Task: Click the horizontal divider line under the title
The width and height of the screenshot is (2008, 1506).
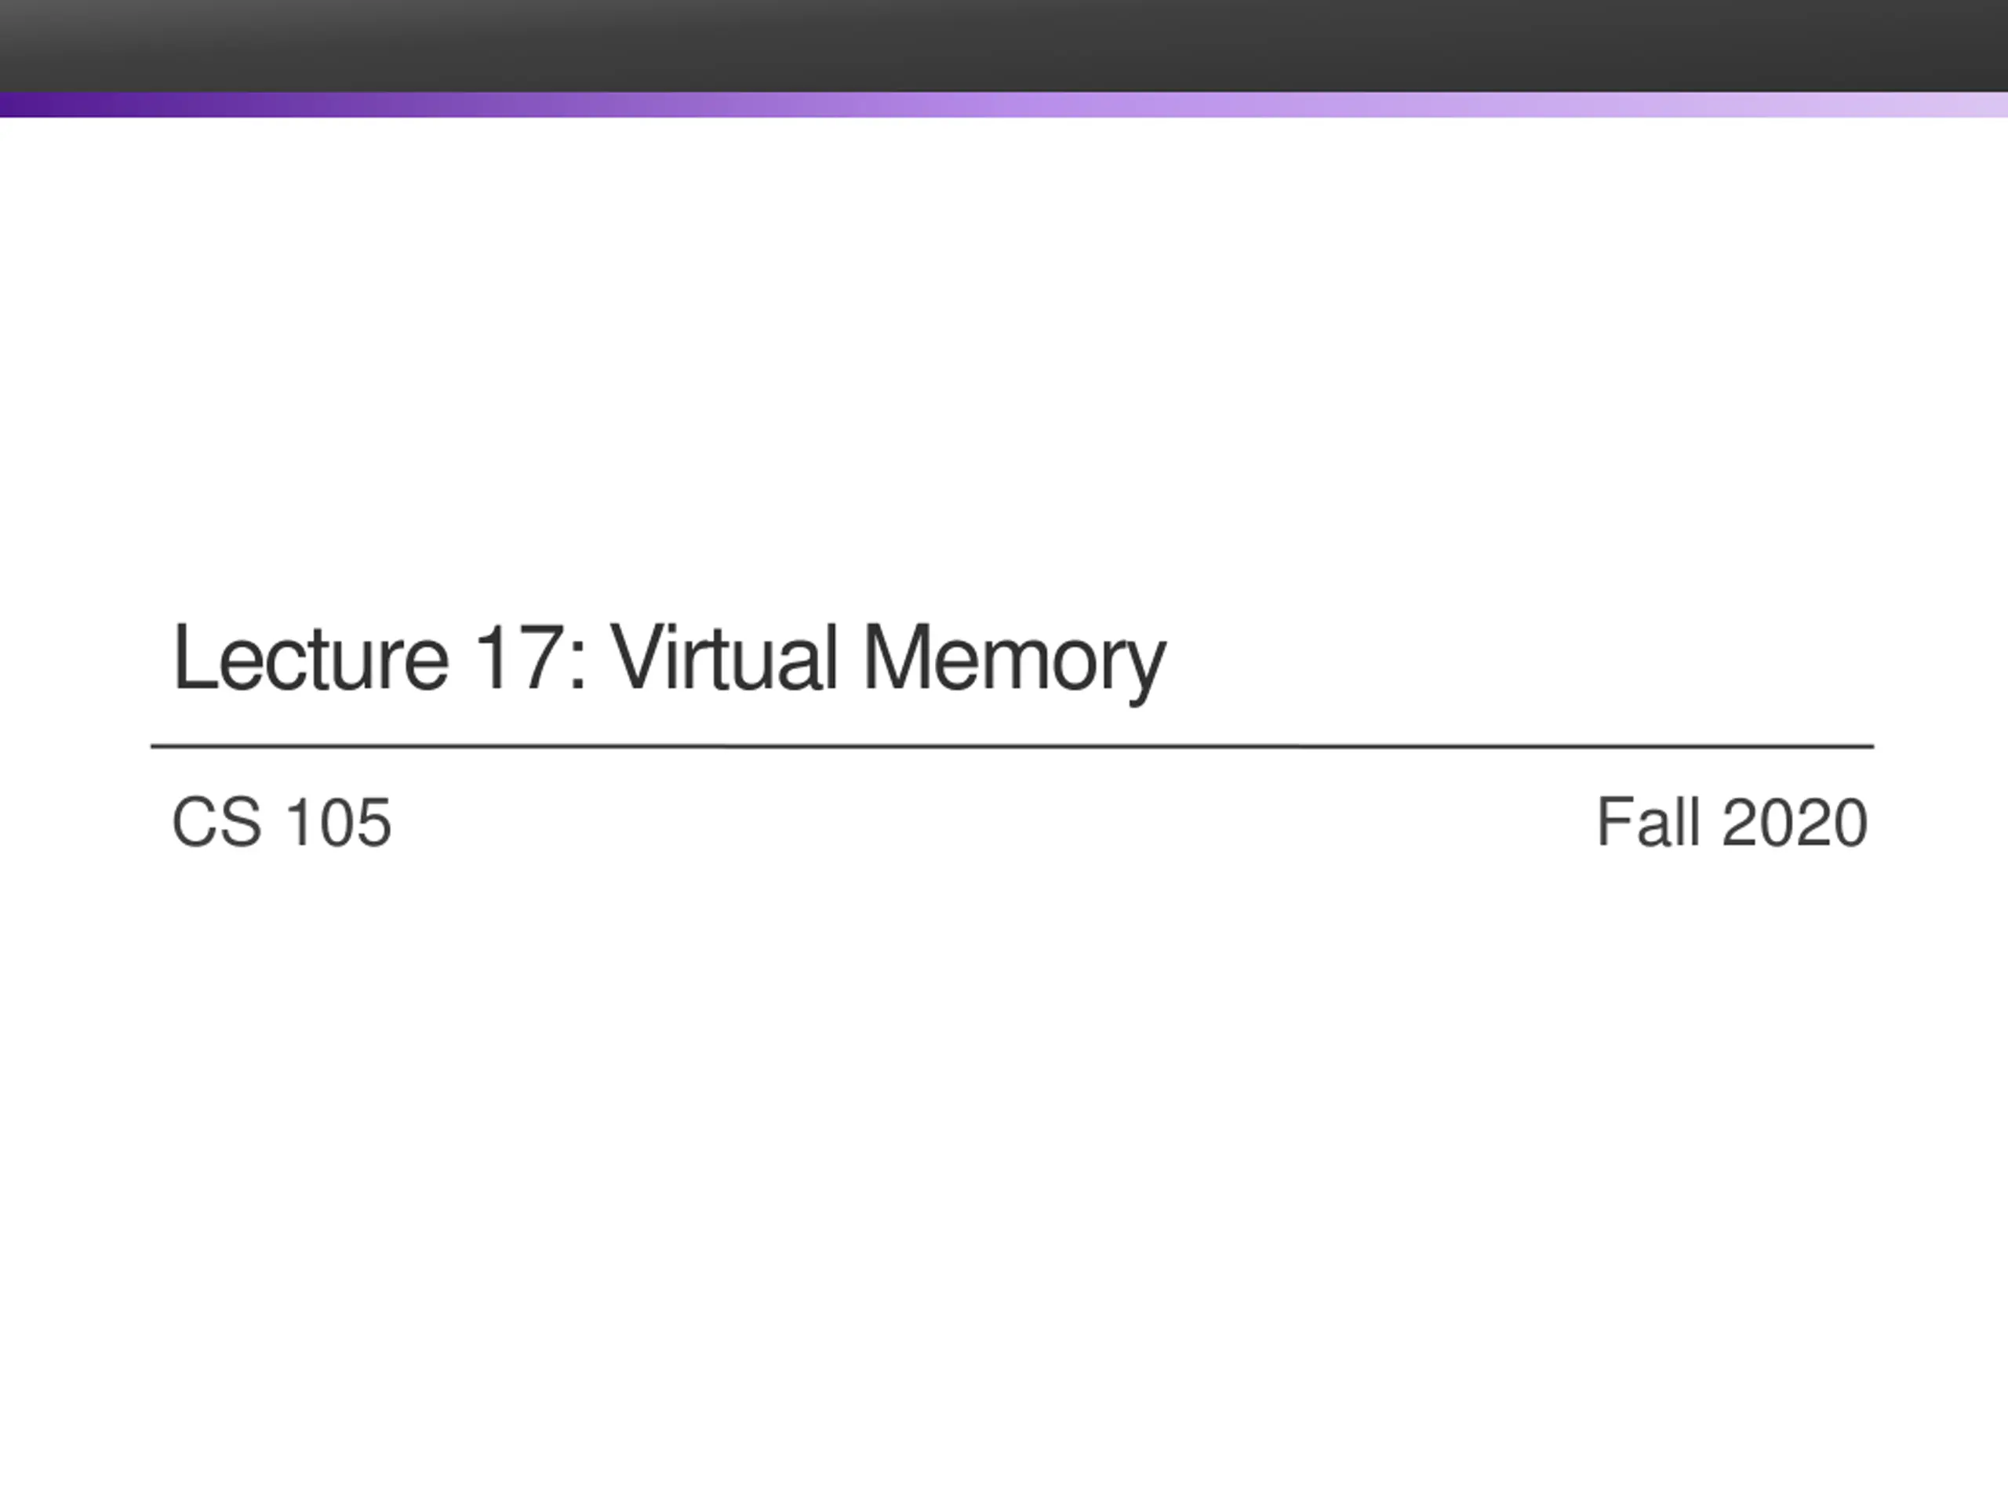Action: click(1012, 746)
